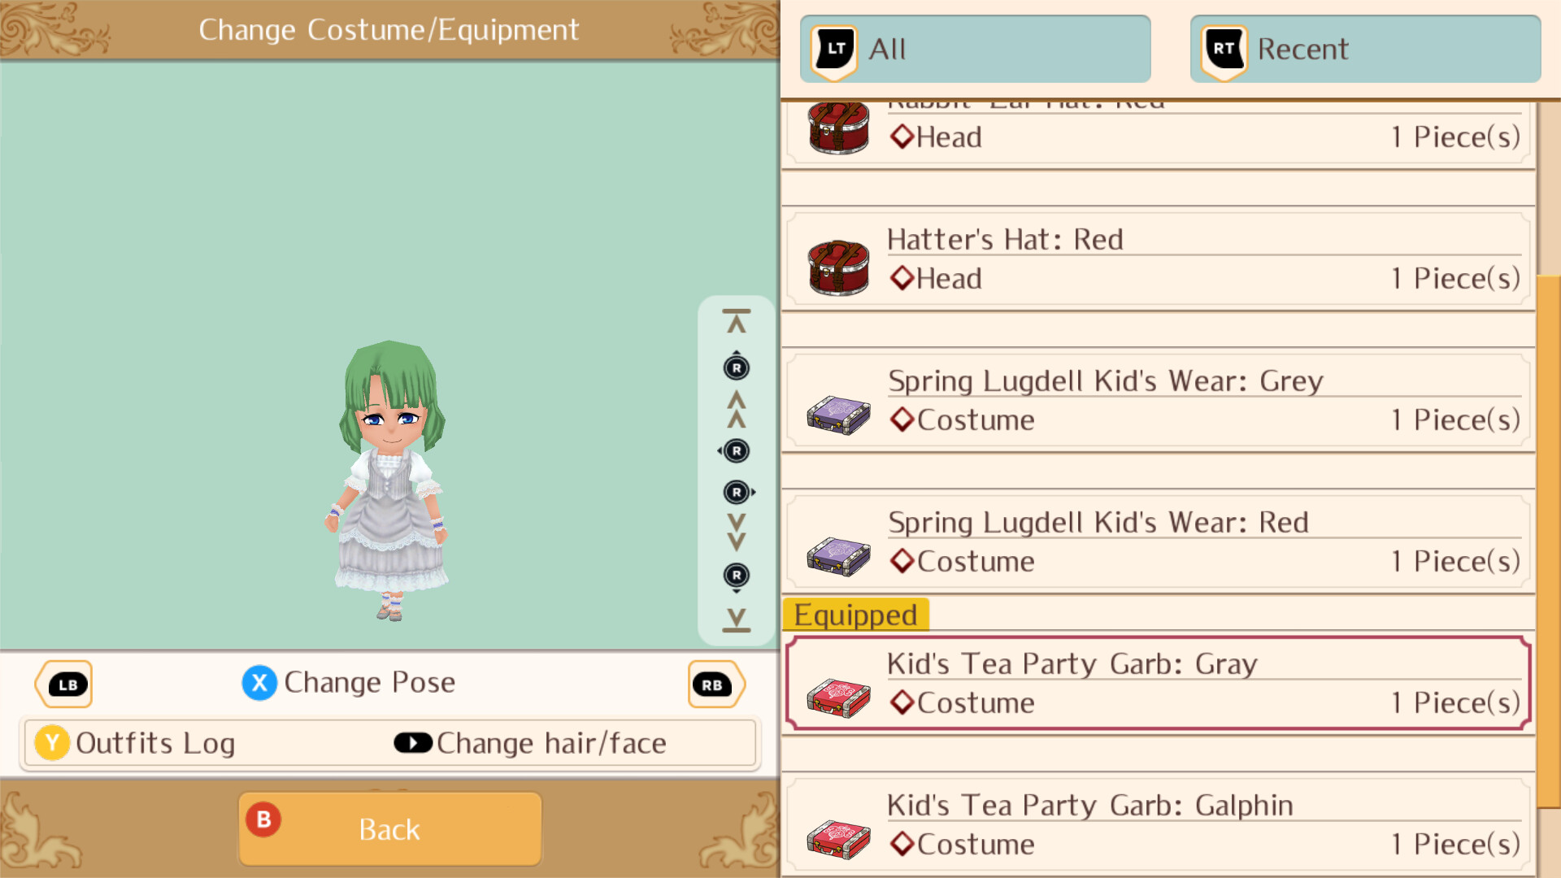The height and width of the screenshot is (878, 1561).
Task: Click the RB shoulder button icon
Action: 715,685
